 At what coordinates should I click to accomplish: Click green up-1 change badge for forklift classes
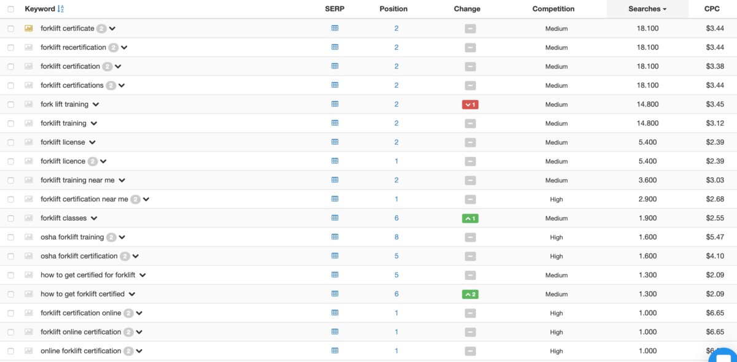point(470,218)
